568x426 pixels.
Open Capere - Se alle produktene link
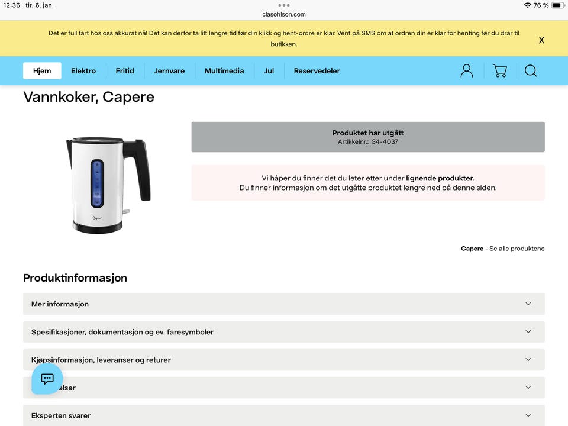coord(502,248)
